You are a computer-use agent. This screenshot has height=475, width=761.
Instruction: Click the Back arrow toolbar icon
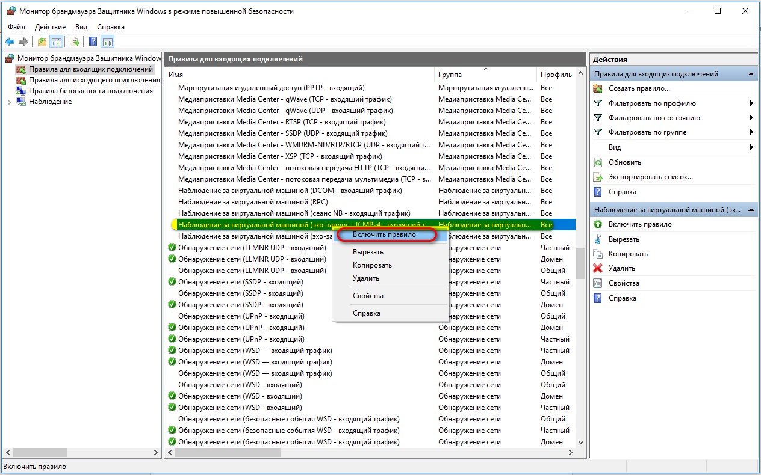tap(10, 42)
